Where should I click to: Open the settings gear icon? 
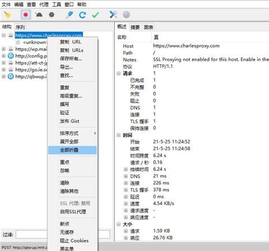point(126,15)
